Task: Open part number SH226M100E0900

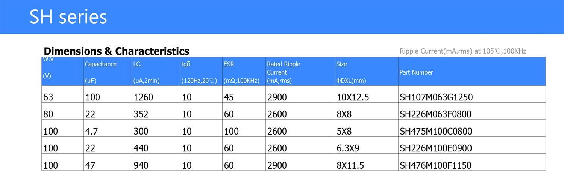Action: coord(435,148)
